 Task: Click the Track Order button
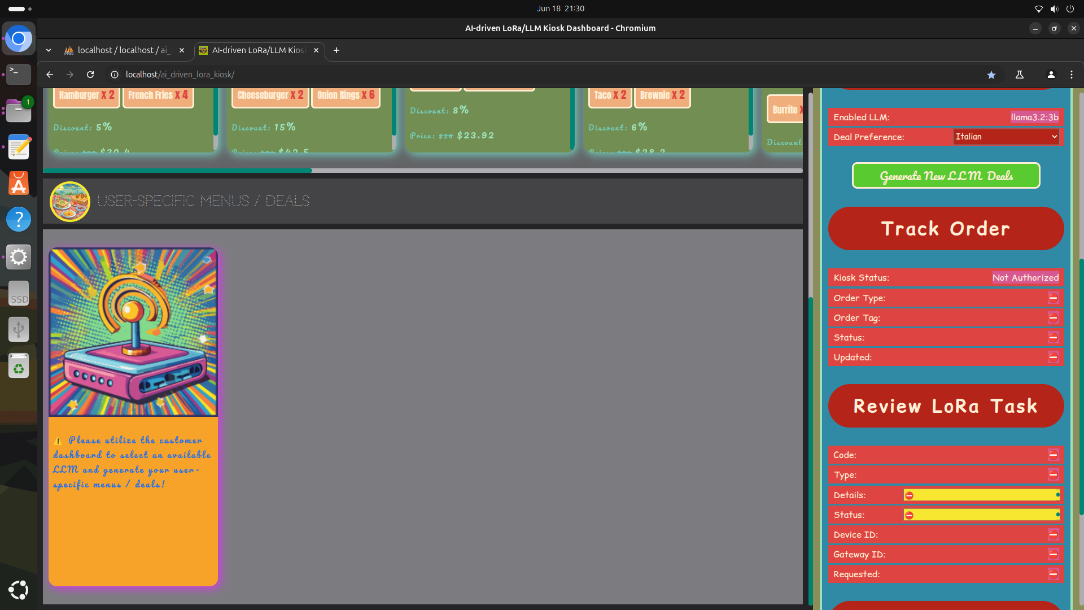[946, 229]
